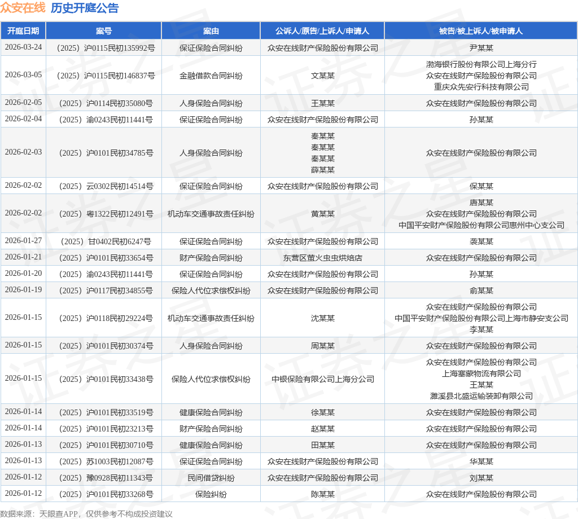The width and height of the screenshot is (578, 519).
Task: Click case number 沪0101民初33519号
Action: [x=120, y=412]
